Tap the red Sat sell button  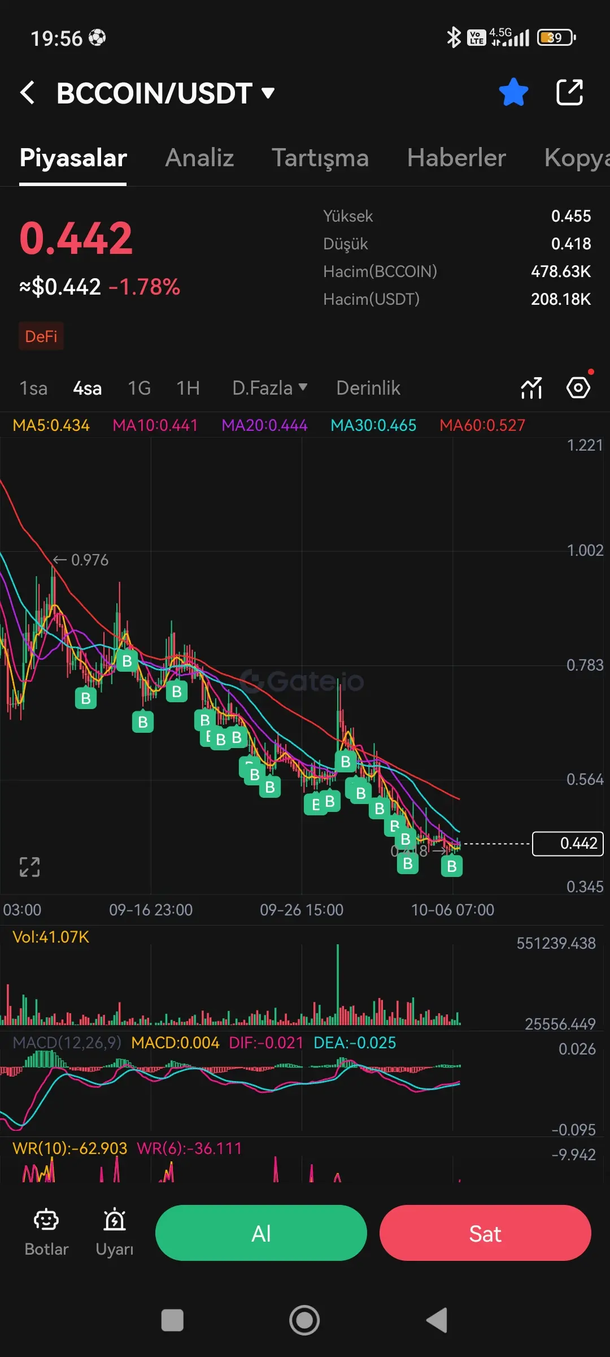[485, 1233]
